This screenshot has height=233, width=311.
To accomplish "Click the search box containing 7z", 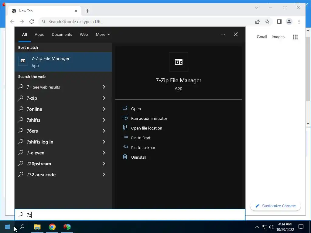I will [x=130, y=215].
